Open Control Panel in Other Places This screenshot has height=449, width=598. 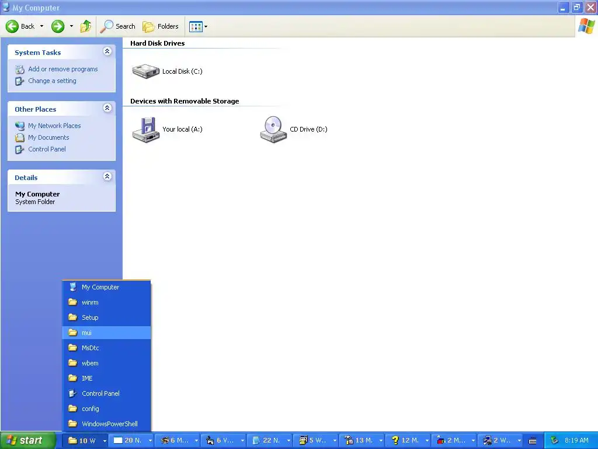(x=47, y=149)
